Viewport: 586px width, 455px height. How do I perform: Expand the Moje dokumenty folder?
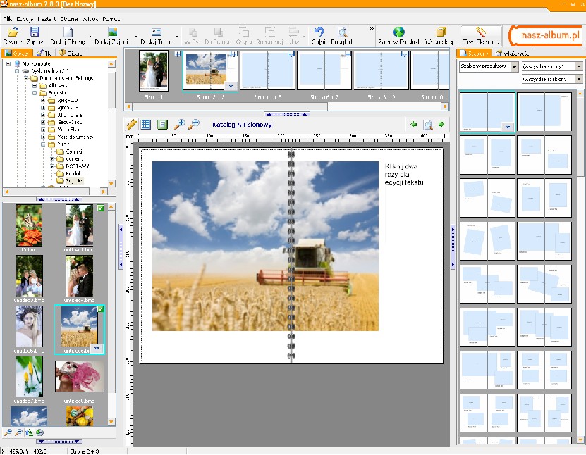tap(43, 137)
